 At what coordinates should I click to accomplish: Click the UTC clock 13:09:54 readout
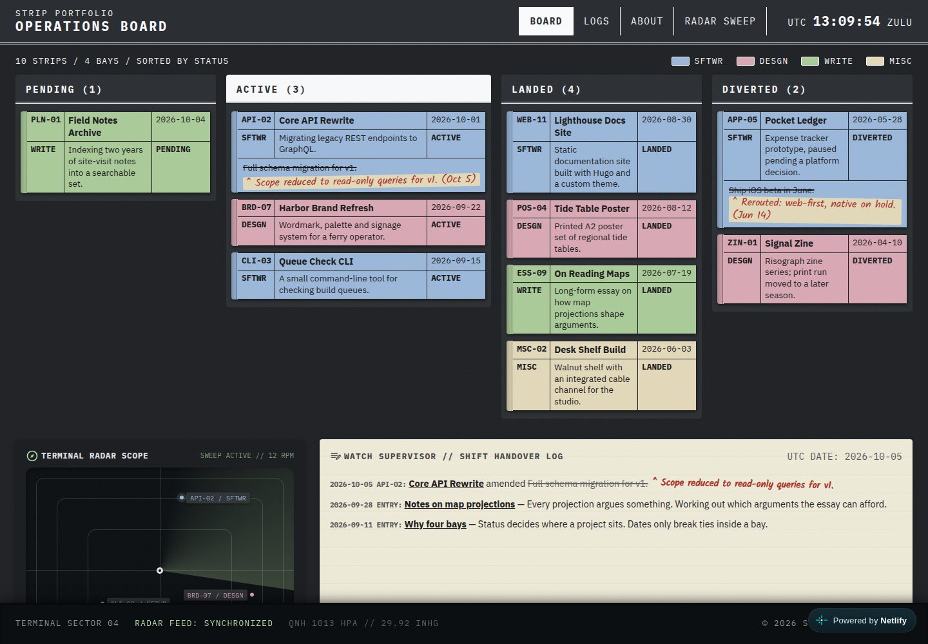(x=846, y=21)
